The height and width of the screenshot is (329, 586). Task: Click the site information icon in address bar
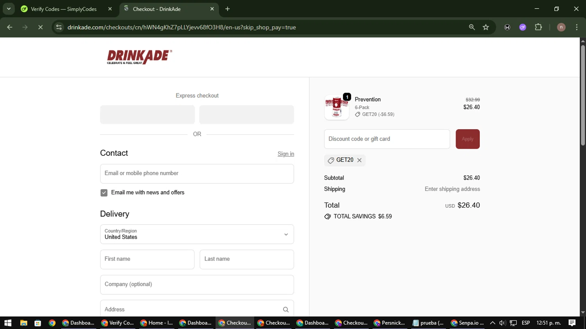click(x=59, y=27)
